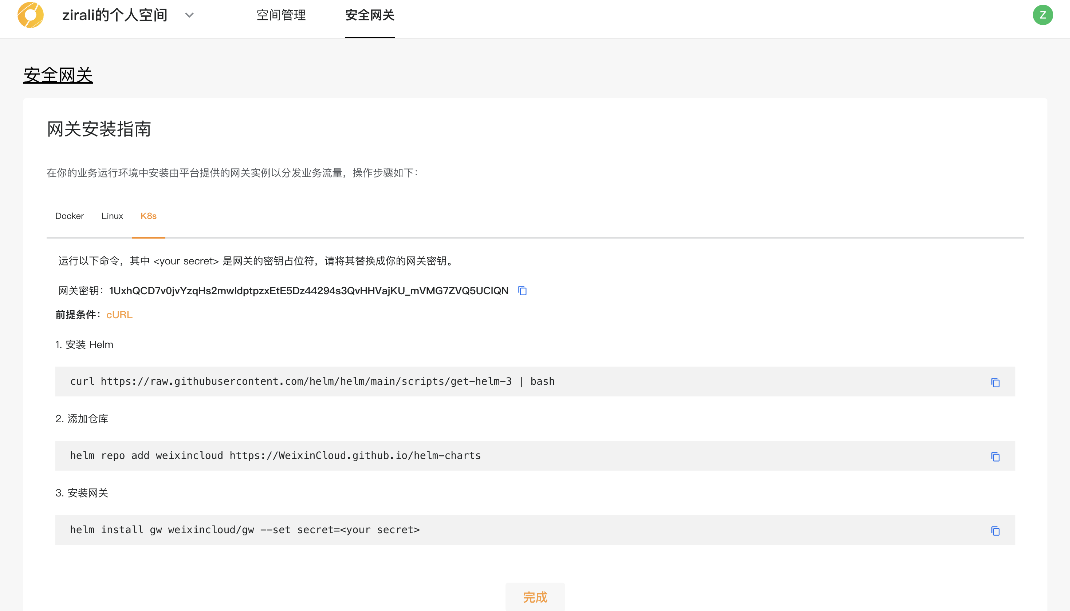Image resolution: width=1070 pixels, height=611 pixels.
Task: Expand the workspace switcher chevron
Action: 189,15
